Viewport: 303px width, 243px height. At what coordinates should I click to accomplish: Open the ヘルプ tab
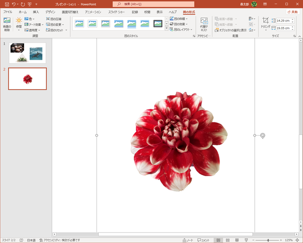click(x=173, y=12)
